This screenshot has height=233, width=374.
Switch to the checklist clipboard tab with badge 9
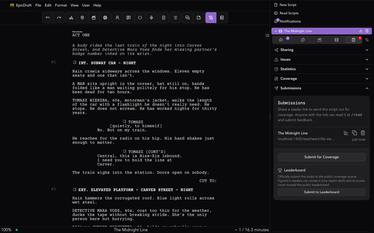click(353, 40)
